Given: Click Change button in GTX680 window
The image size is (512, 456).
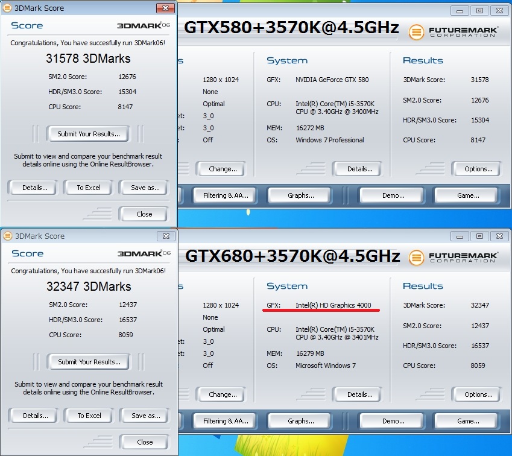Looking at the screenshot, I should point(223,394).
